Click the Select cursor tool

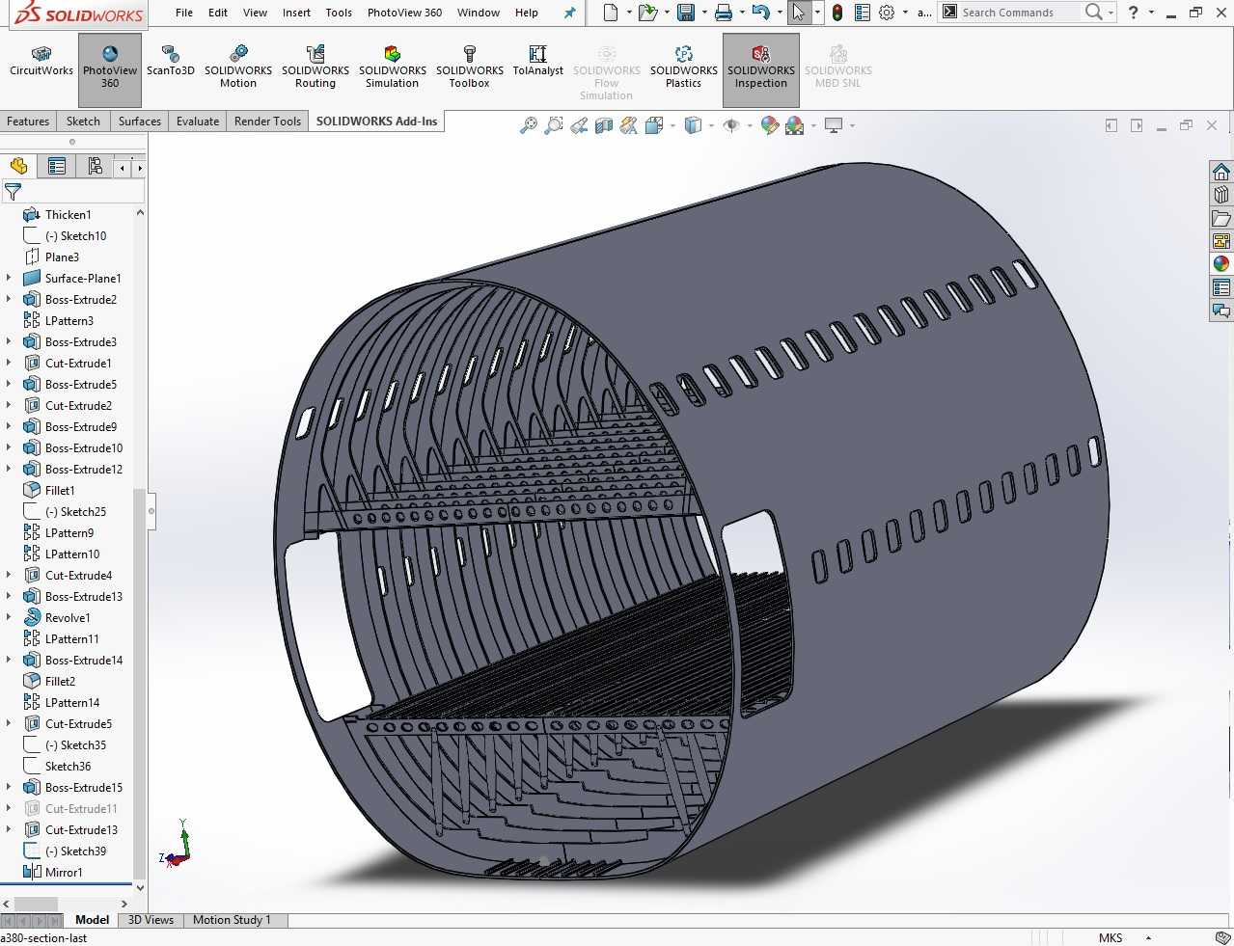pos(798,13)
